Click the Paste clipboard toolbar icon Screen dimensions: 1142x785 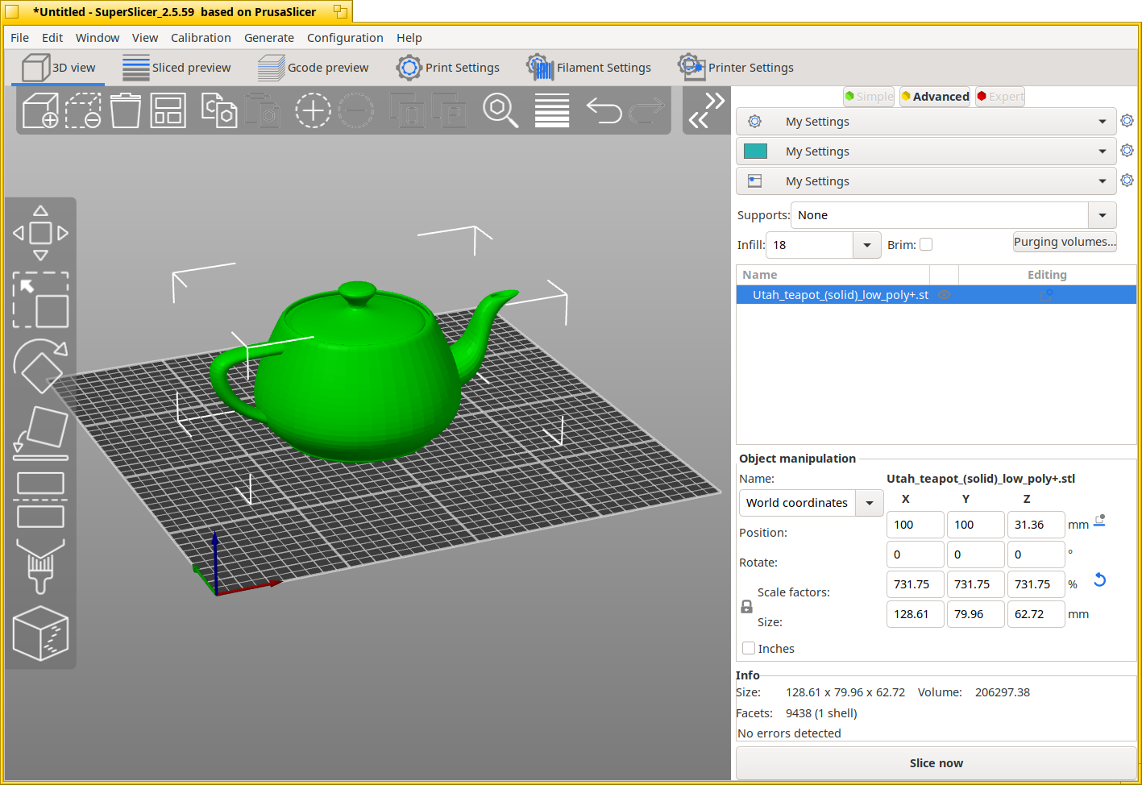[x=262, y=110]
